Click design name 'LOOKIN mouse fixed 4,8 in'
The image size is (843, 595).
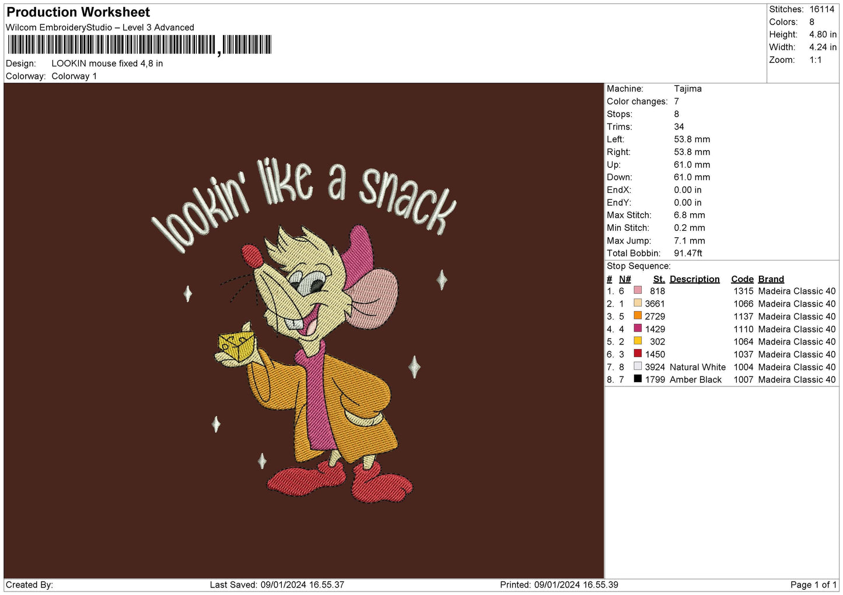(x=107, y=64)
